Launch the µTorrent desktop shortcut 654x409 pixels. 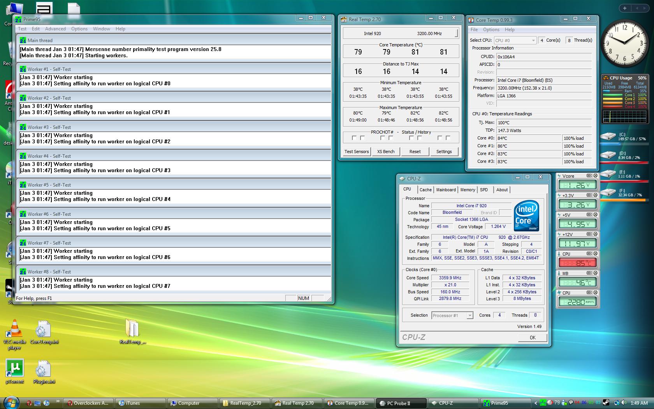(x=15, y=371)
